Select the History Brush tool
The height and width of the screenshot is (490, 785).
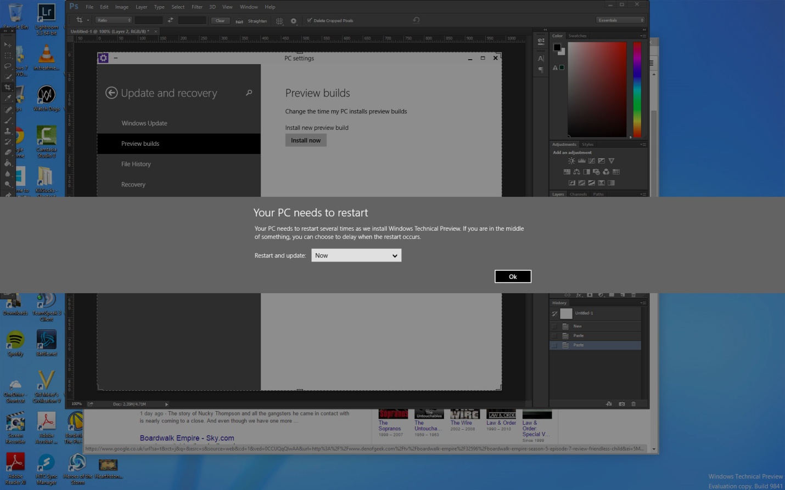click(8, 141)
